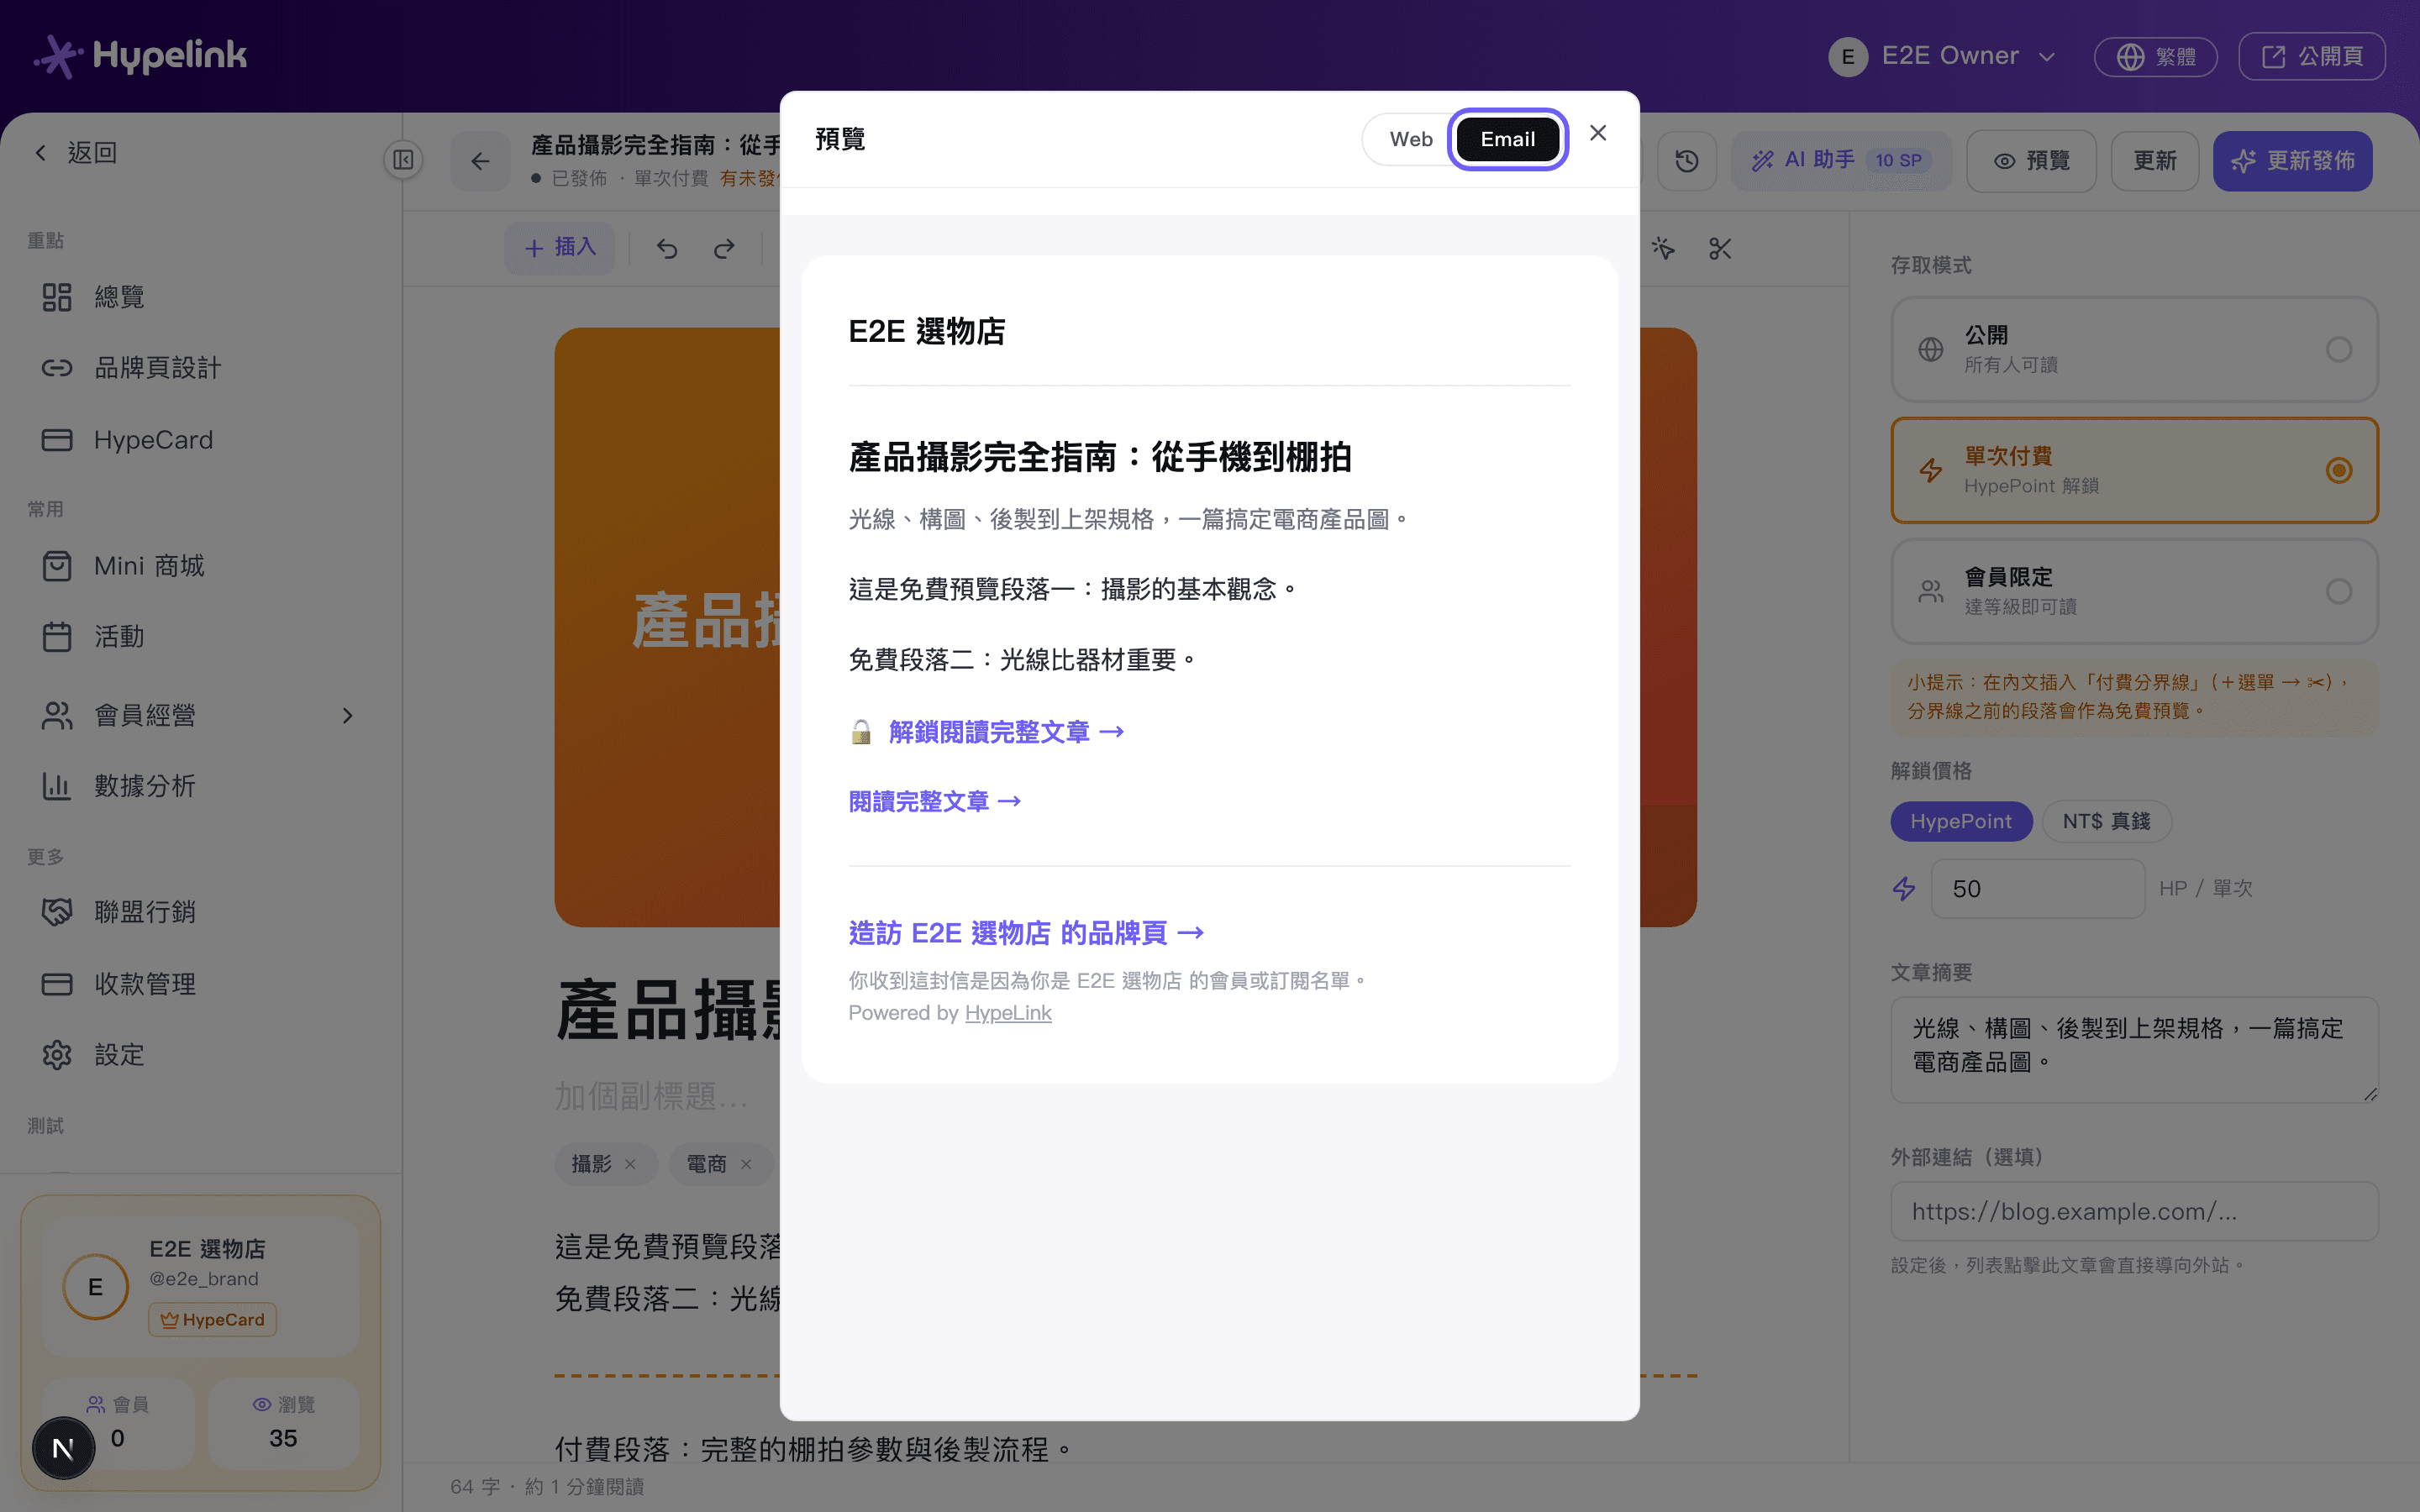Click the 設定 gear icon

tap(57, 1055)
